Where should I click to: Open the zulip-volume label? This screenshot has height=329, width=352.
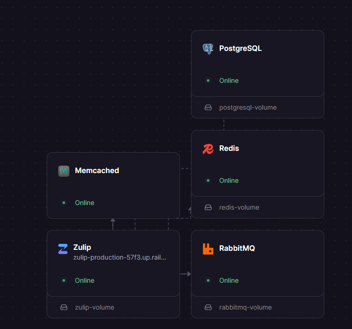(94, 307)
